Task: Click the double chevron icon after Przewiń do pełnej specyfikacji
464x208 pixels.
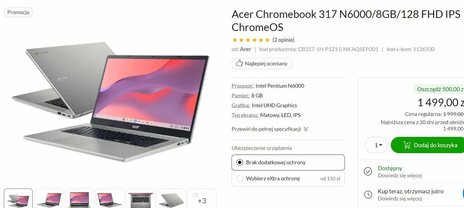Action: pos(306,129)
